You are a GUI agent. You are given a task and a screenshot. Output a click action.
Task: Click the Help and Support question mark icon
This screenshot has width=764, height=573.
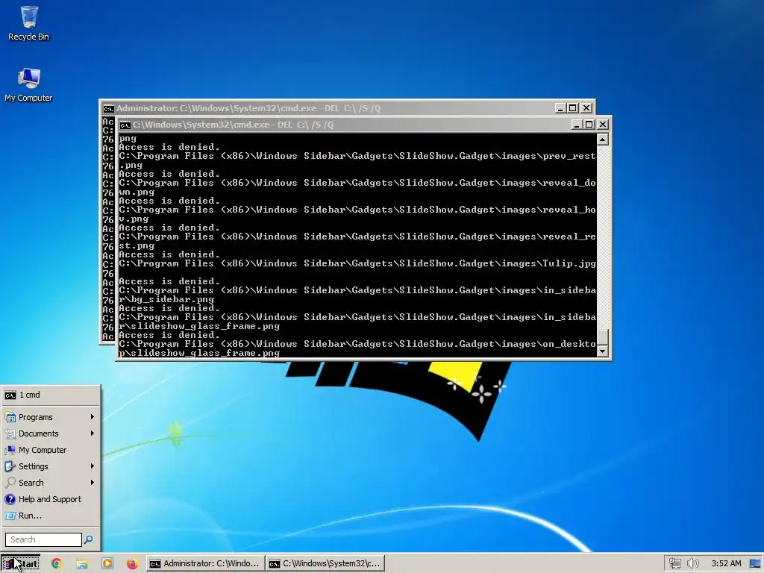click(10, 499)
